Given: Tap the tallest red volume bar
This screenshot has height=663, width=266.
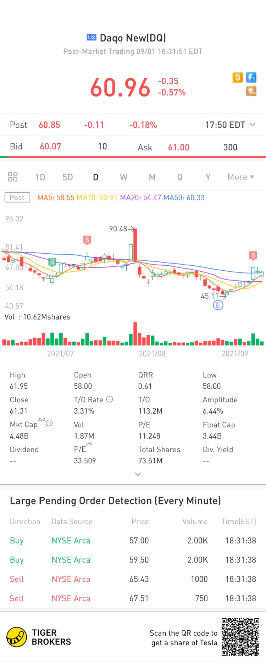Looking at the screenshot, I should pyautogui.click(x=135, y=333).
